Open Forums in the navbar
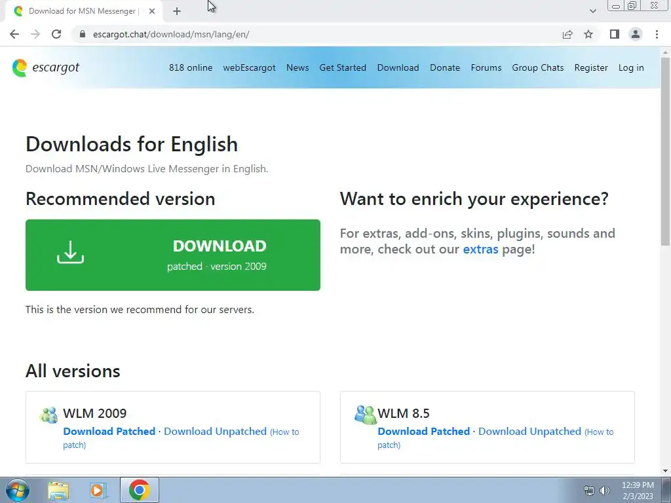Screen dimensions: 671x503 [486, 67]
